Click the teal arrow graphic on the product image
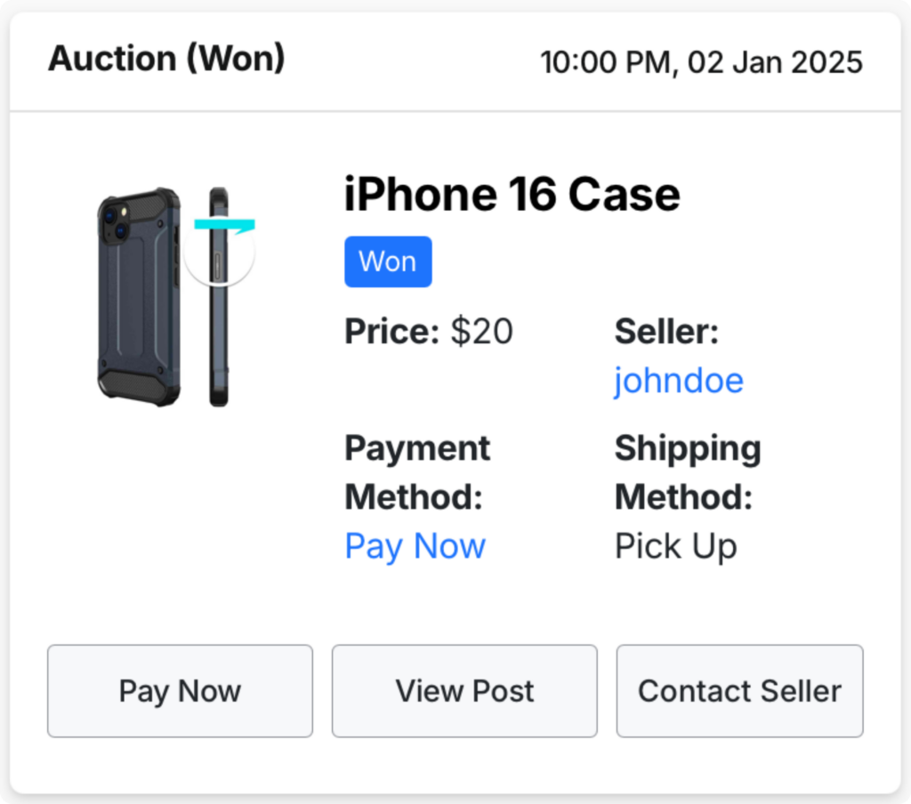 click(225, 226)
